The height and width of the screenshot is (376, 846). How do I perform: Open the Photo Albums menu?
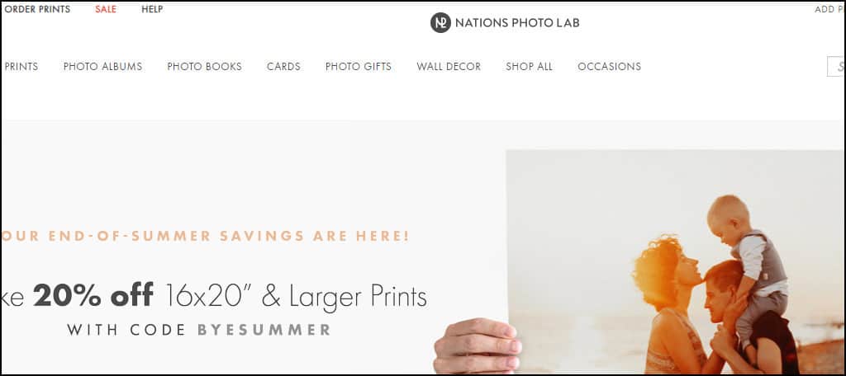point(102,66)
